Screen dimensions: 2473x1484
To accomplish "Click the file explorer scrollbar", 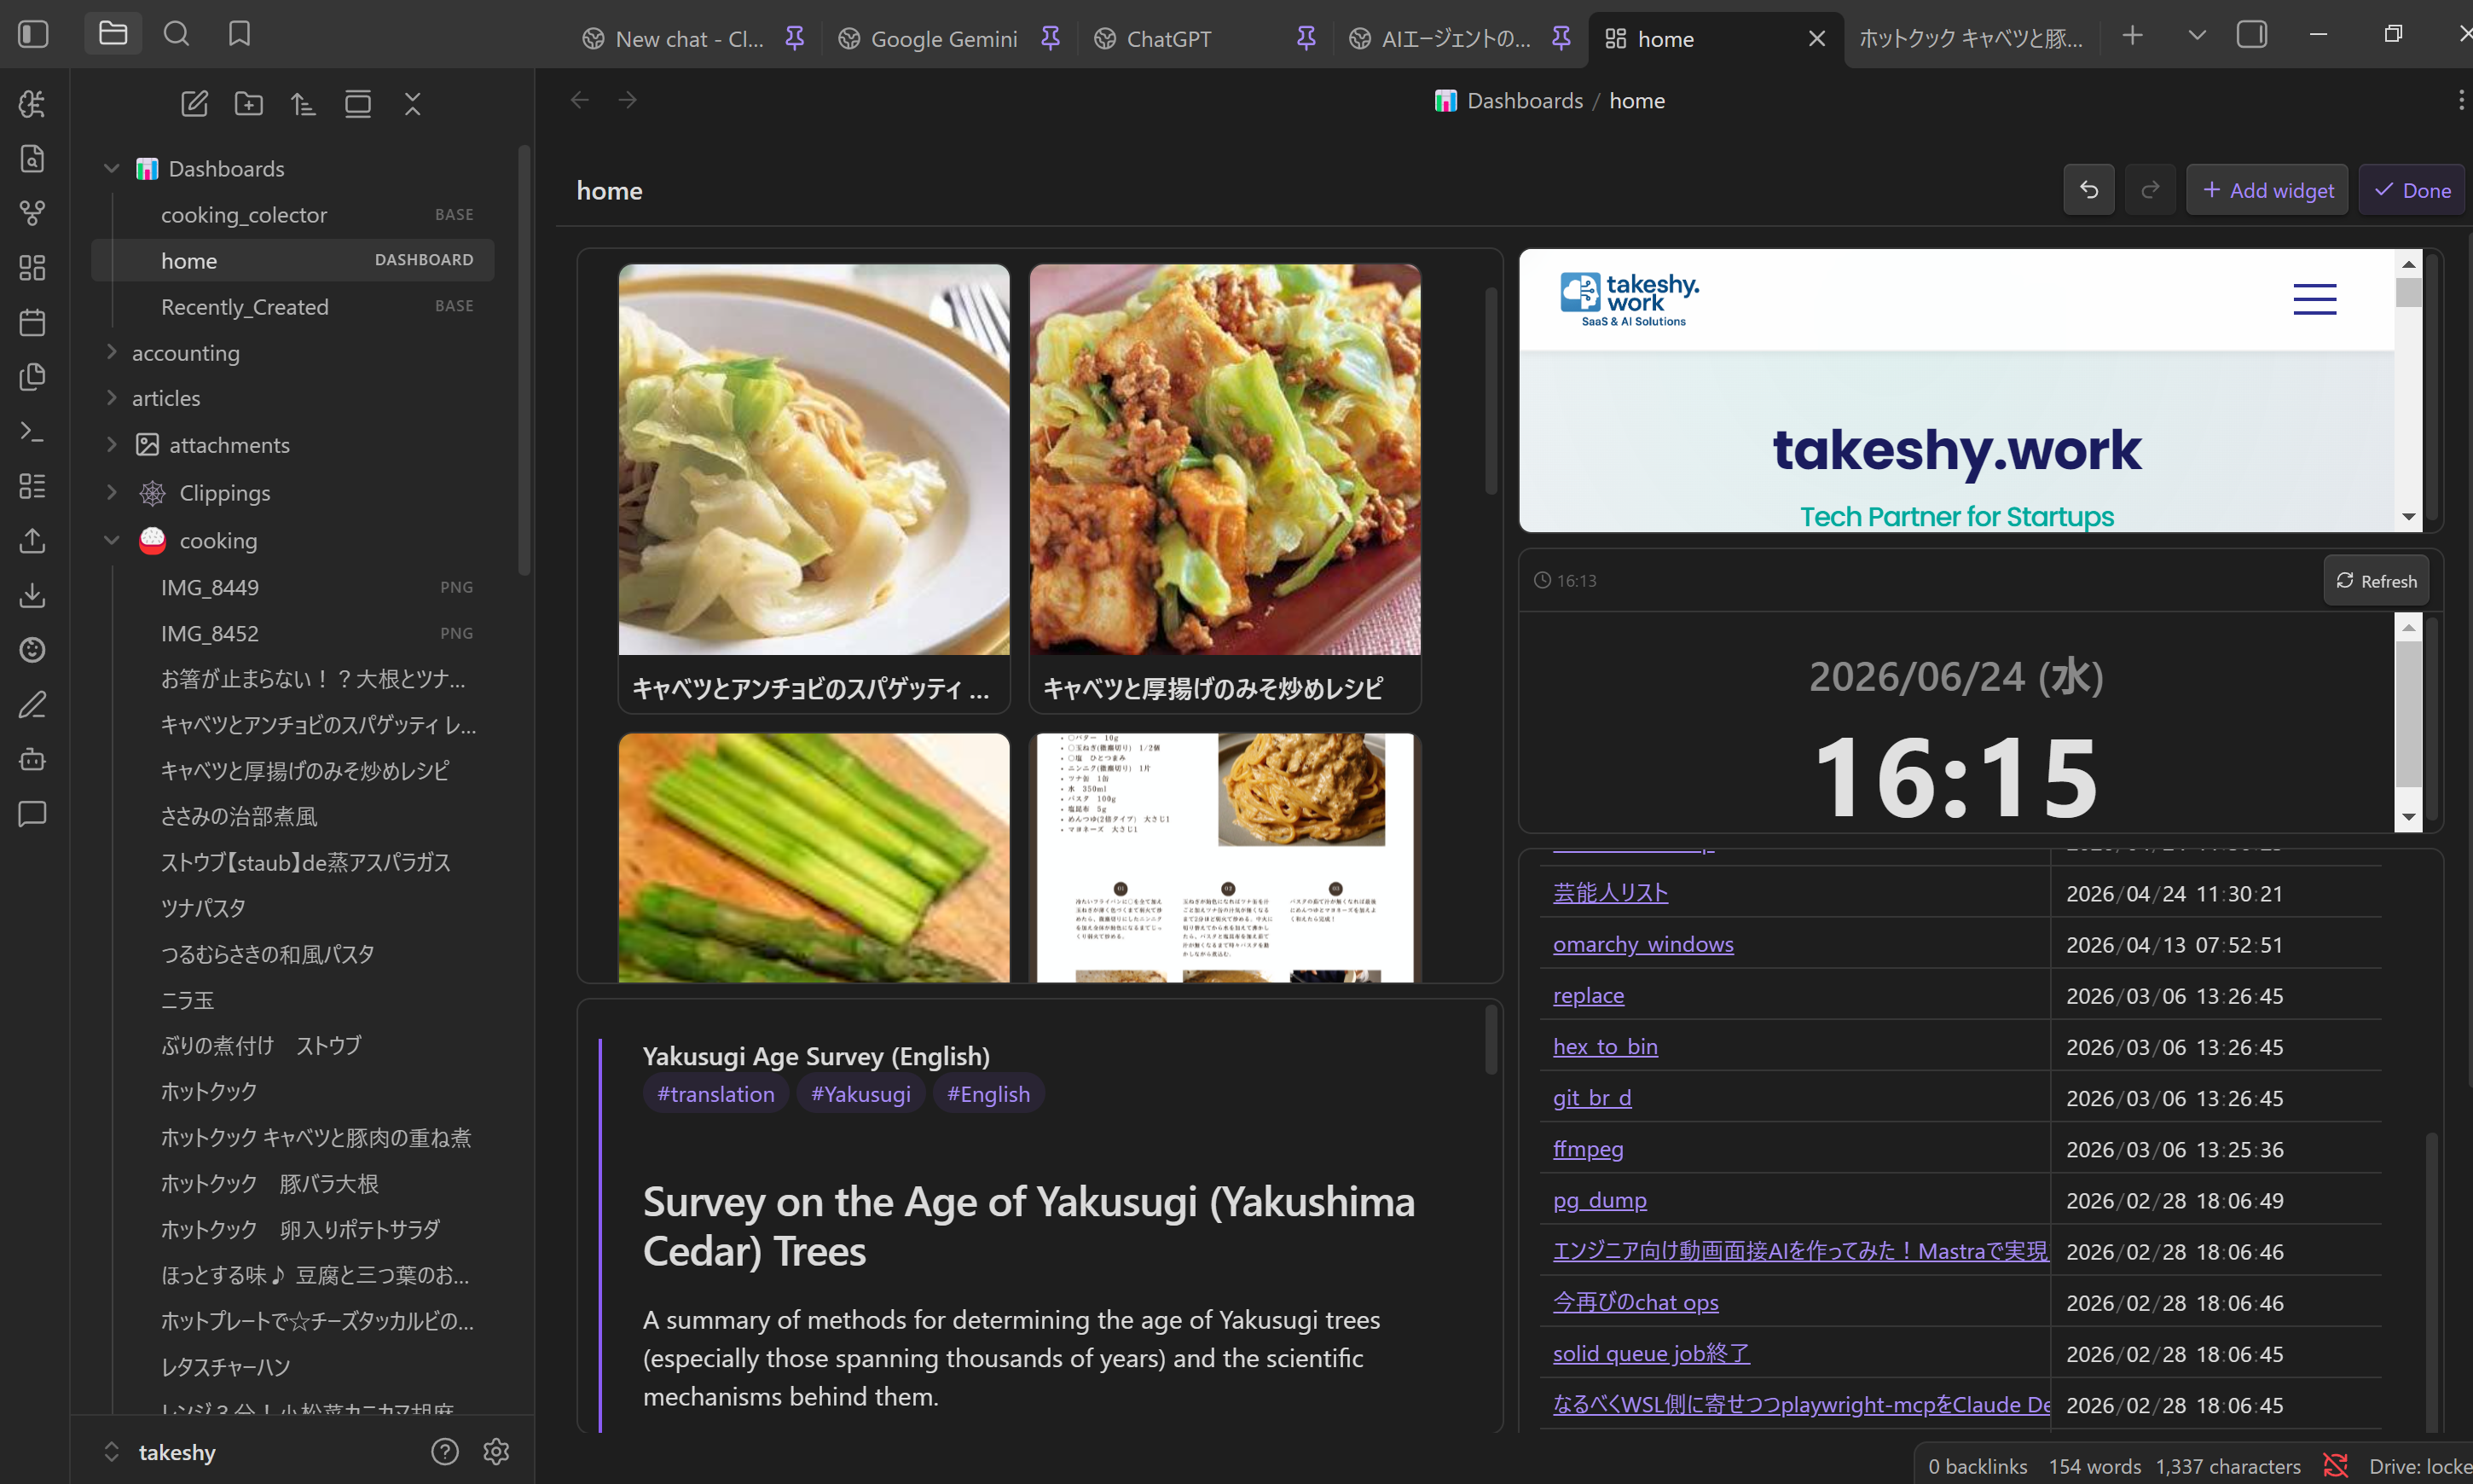I will click(524, 360).
